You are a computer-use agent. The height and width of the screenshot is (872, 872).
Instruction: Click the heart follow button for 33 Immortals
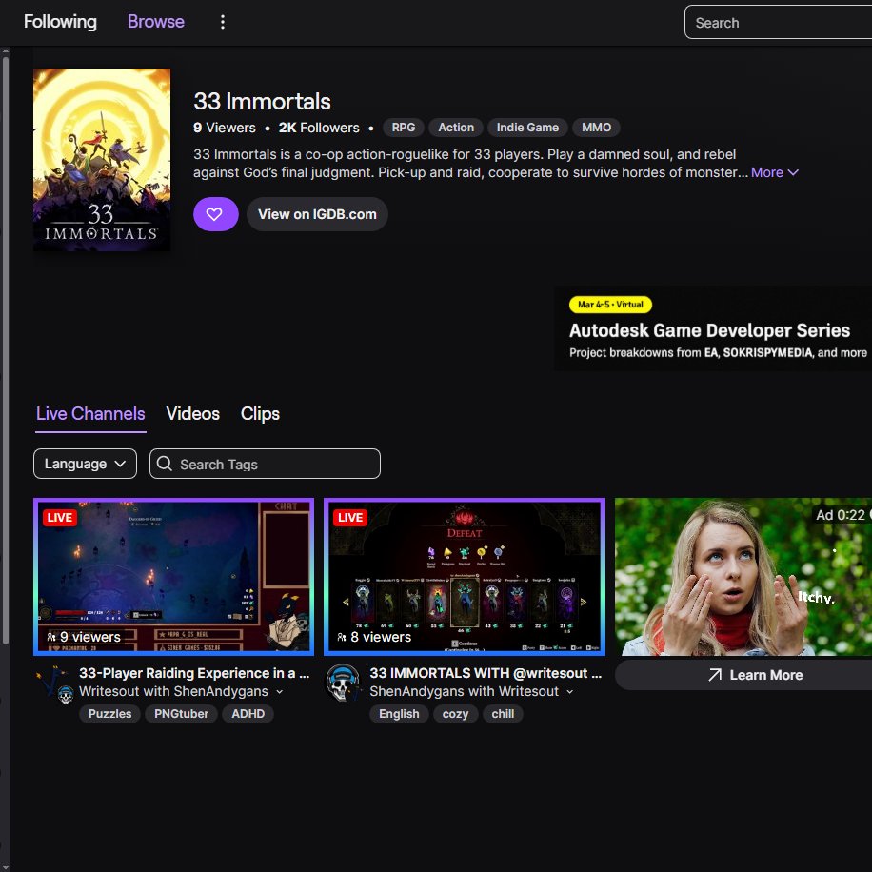pos(216,214)
